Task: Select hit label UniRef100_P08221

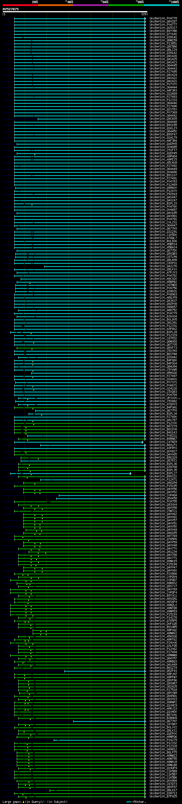Action: (163, 436)
